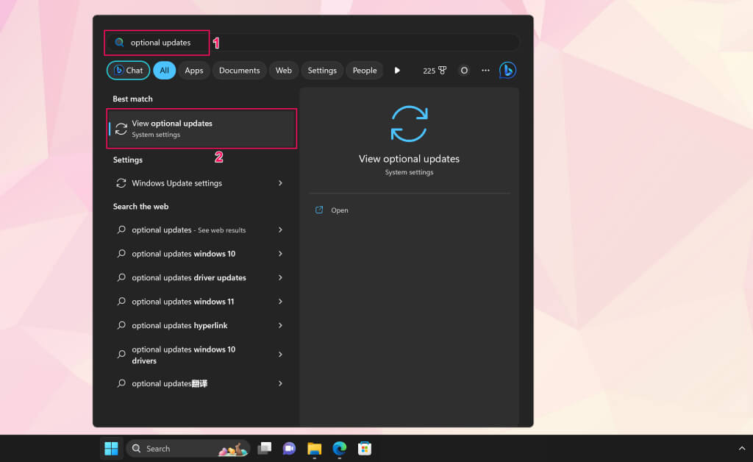Open the Teams Chat taskbar icon

pyautogui.click(x=289, y=448)
